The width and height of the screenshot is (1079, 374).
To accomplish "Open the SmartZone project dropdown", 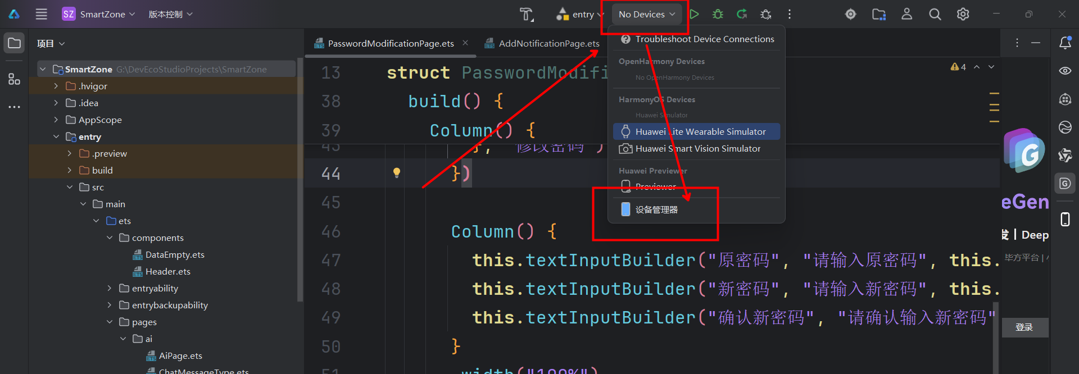I will pyautogui.click(x=99, y=14).
